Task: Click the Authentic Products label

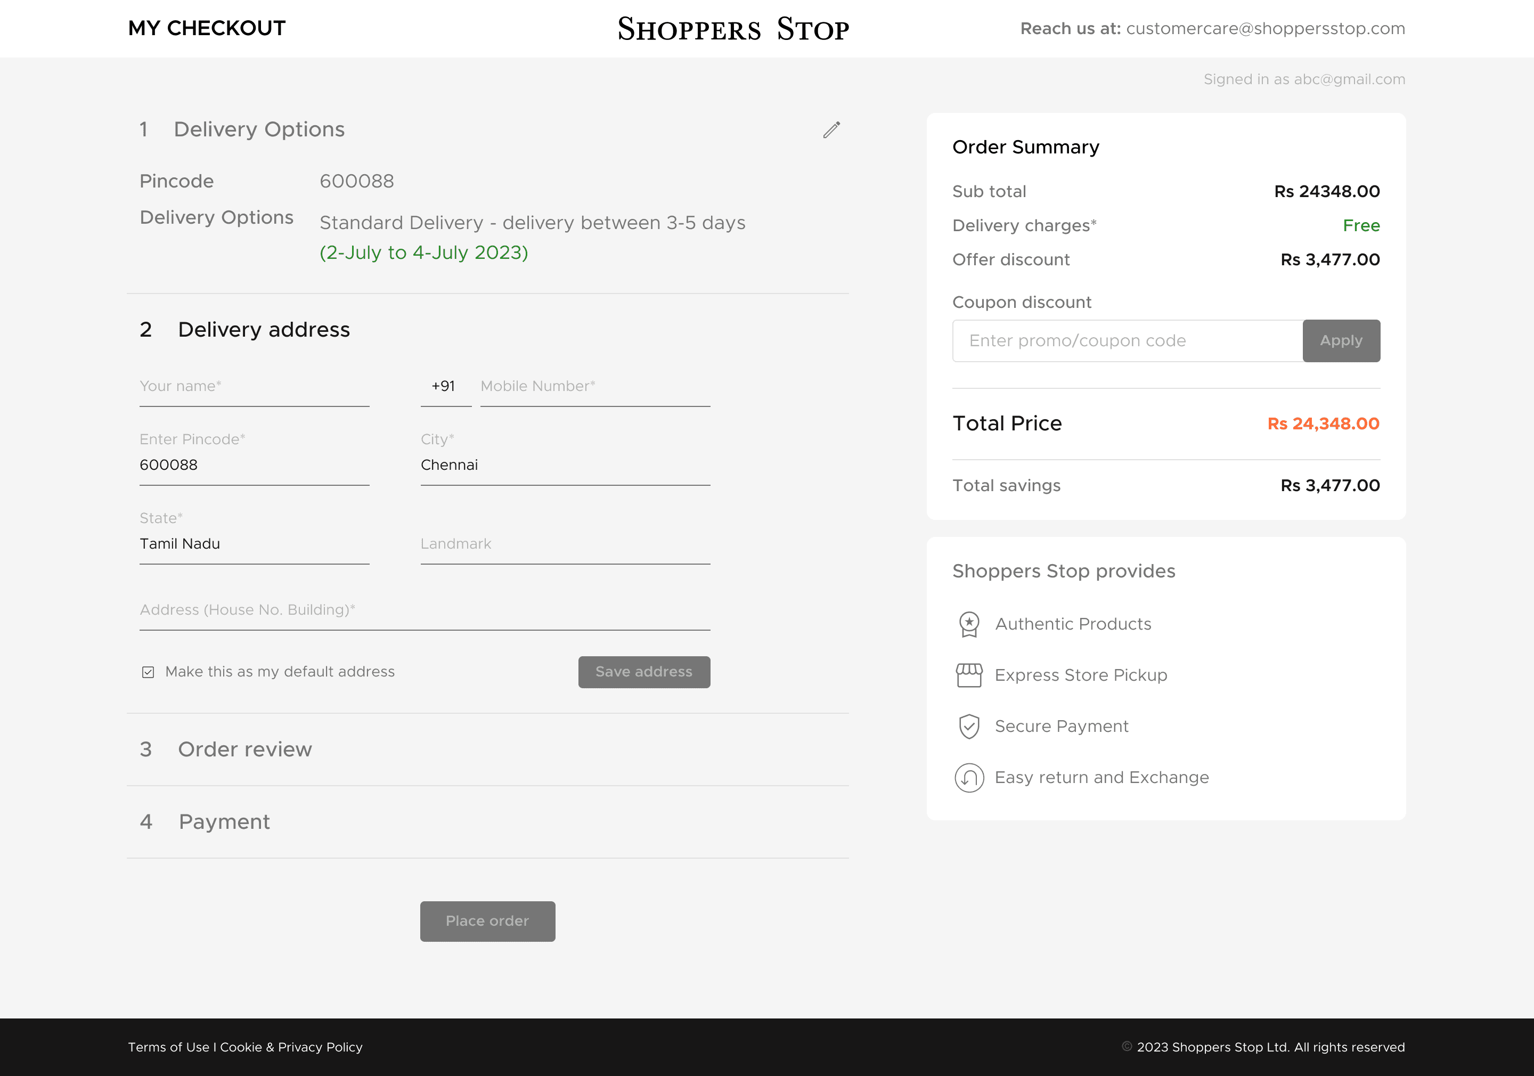Action: pyautogui.click(x=1073, y=624)
